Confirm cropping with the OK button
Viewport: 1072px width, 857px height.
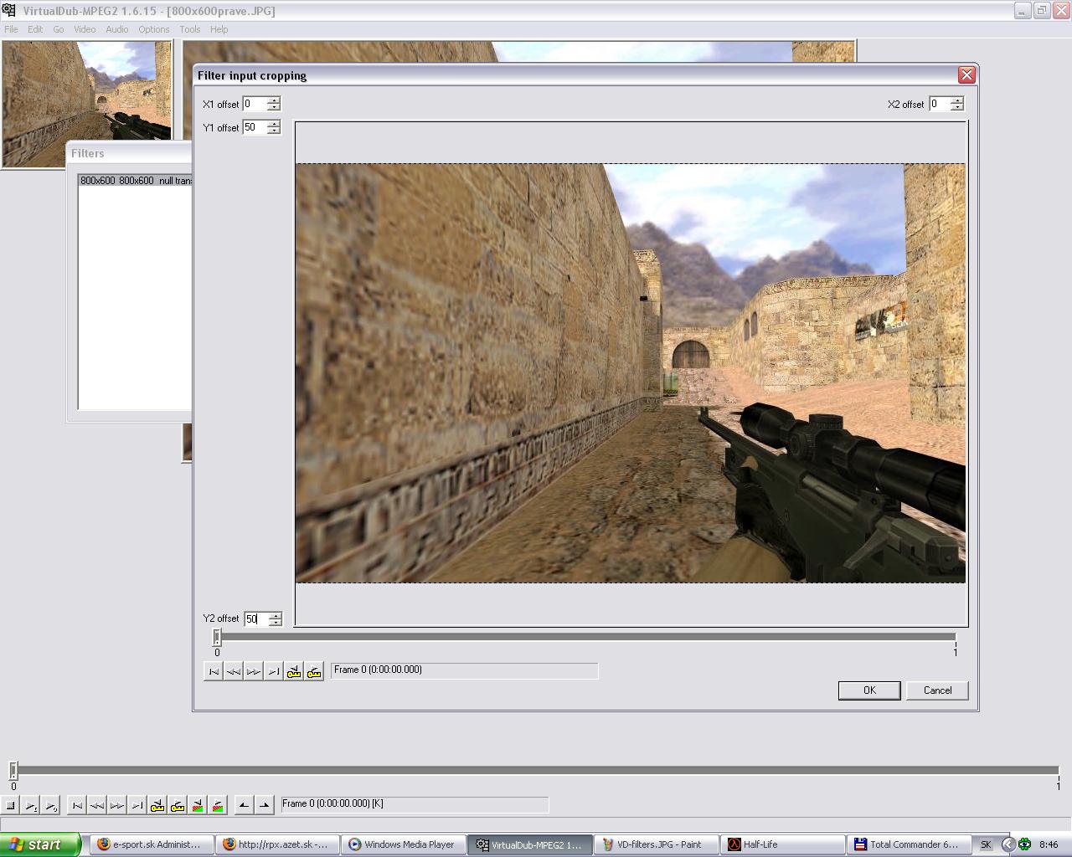tap(869, 690)
